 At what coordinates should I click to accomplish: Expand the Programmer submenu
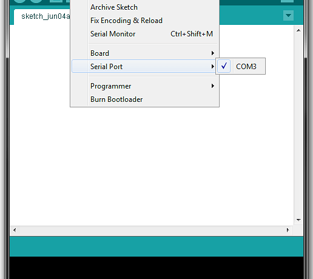[x=144, y=86]
